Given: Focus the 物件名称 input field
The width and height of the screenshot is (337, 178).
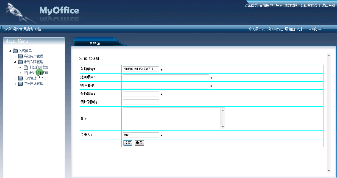Looking at the screenshot, I should click(166, 85).
